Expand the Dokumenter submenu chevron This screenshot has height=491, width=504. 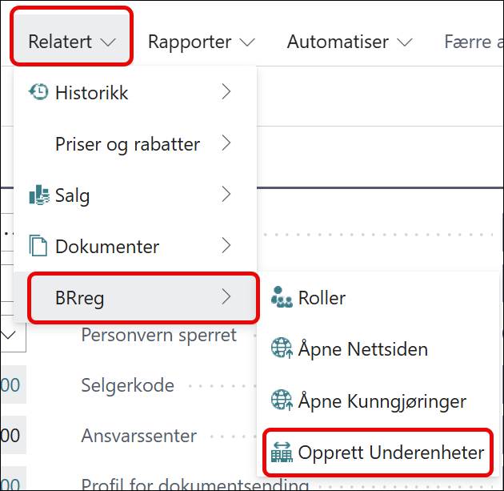(226, 246)
